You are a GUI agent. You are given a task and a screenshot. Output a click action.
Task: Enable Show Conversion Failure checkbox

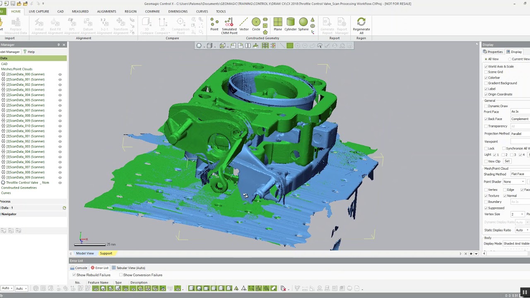(121, 275)
